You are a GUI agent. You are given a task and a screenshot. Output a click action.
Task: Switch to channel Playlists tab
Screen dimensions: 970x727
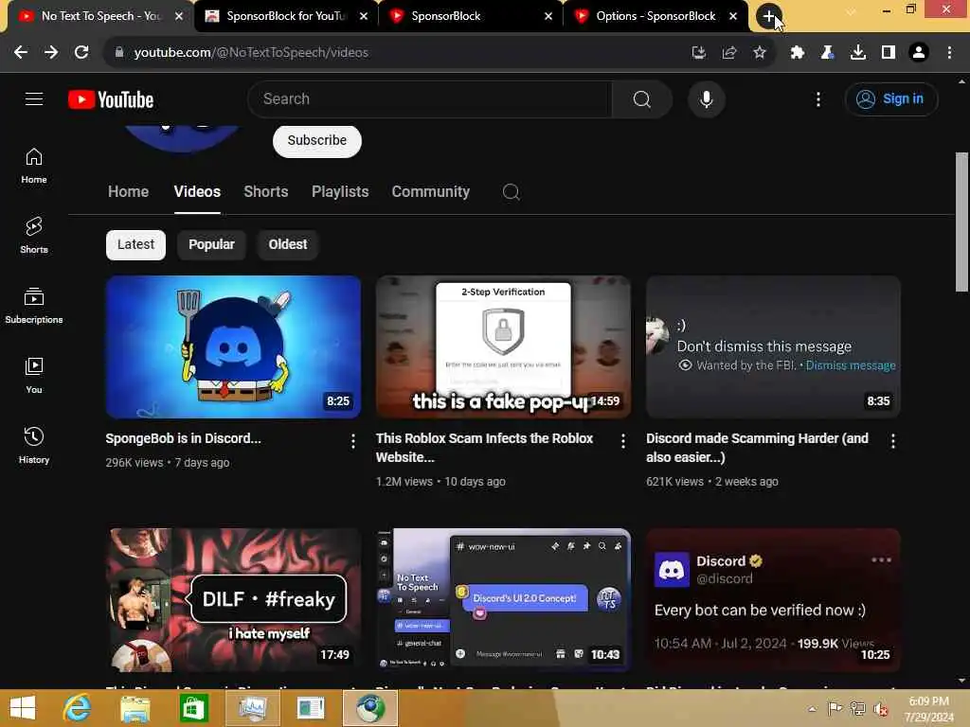(340, 191)
